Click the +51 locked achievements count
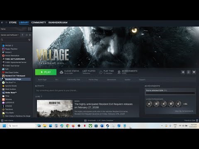This screenshot has height=149, width=199. [185, 104]
